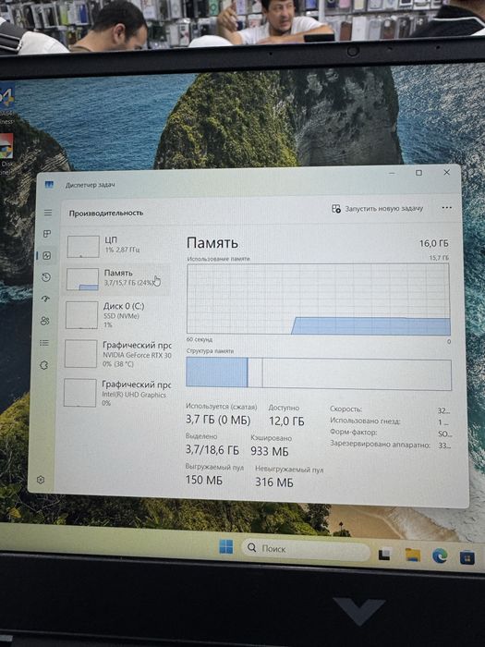485x647 pixels.
Task: Open the Details list icon in sidebar
Action: click(x=44, y=343)
